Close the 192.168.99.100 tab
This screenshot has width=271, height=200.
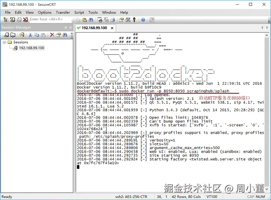112,28
